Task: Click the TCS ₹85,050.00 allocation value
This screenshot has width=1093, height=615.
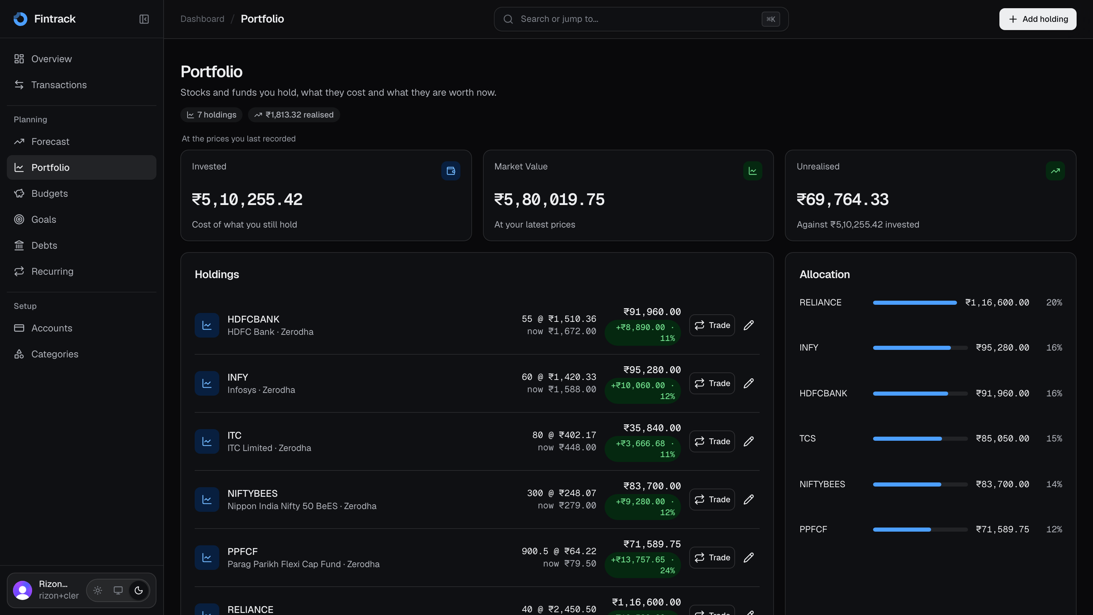Action: pos(1002,439)
